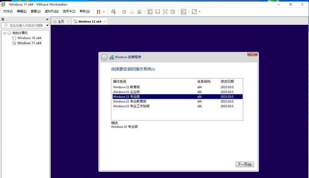The image size is (309, 178).
Task: Open the 编辑(E) menu
Action: 22,12
